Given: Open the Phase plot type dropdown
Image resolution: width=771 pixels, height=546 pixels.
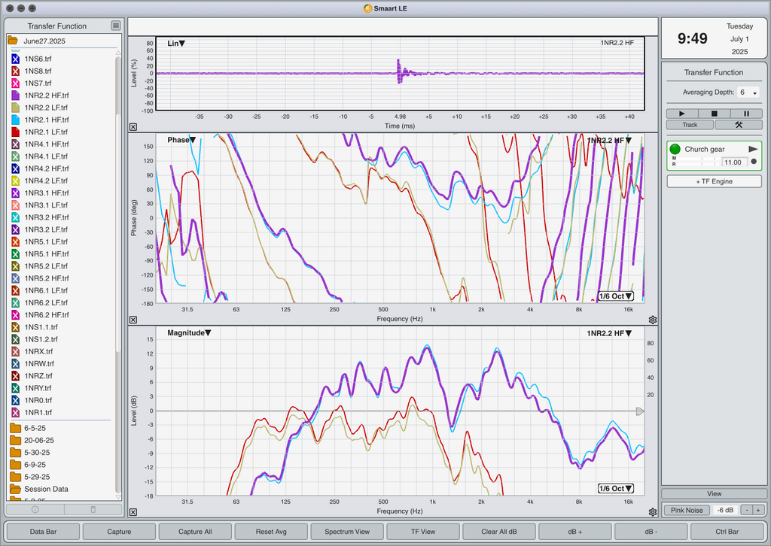Looking at the screenshot, I should 181,140.
